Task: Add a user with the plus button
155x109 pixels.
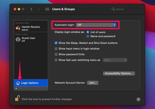Action: click(16, 88)
